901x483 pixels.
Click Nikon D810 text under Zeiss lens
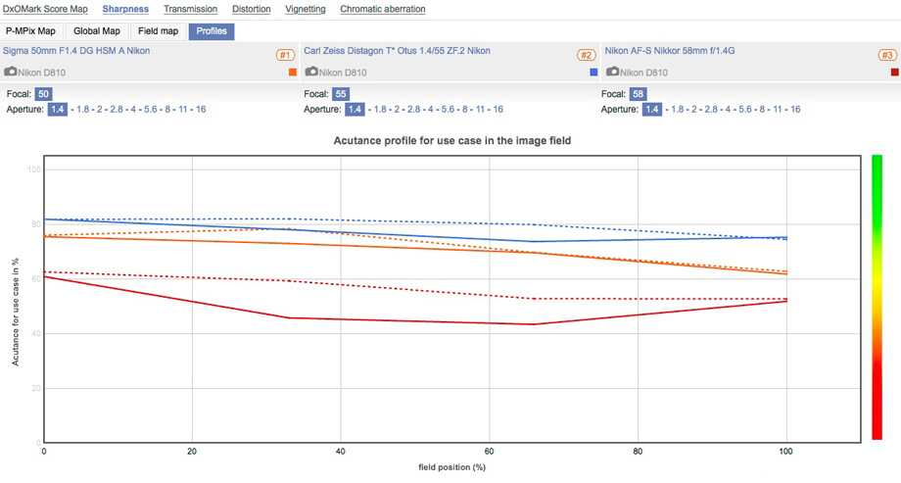pos(343,72)
